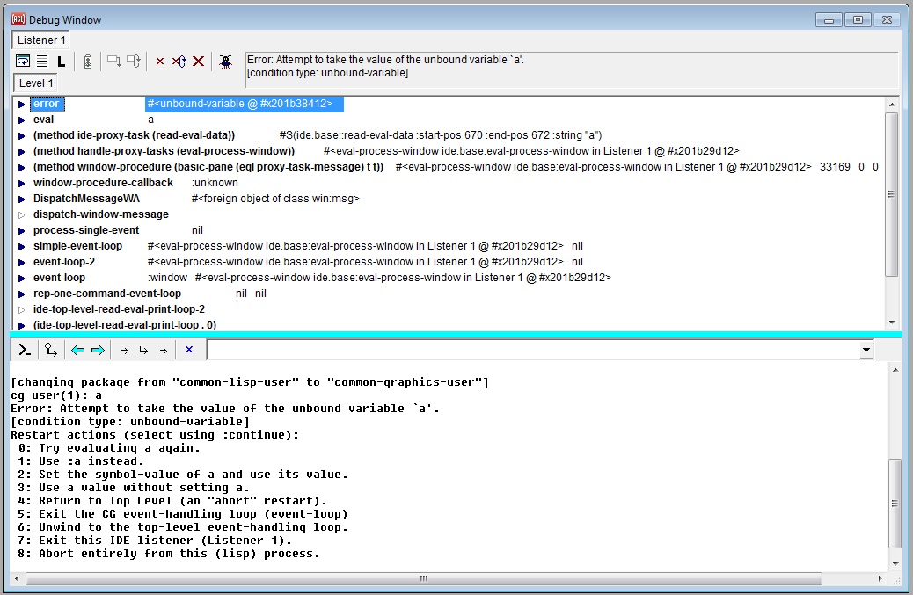Click the traffic light icon in toolbar
The image size is (913, 595).
pyautogui.click(x=87, y=62)
